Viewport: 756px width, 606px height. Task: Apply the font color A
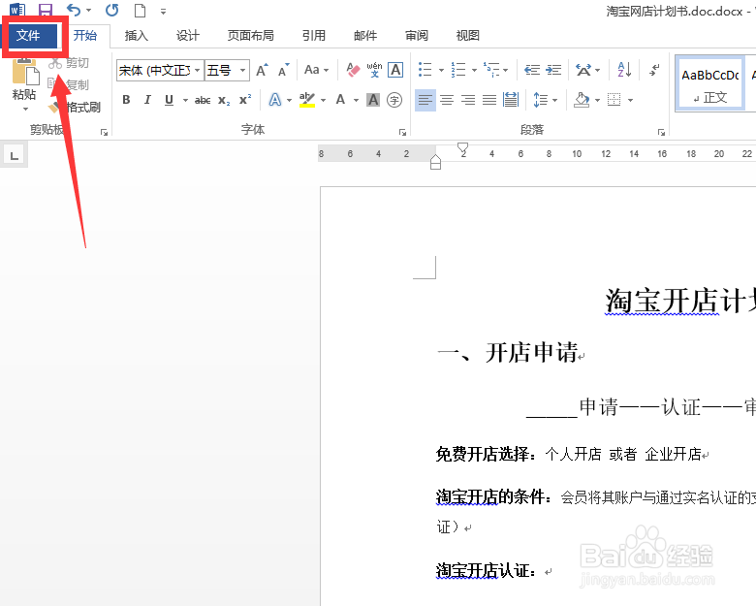340,100
